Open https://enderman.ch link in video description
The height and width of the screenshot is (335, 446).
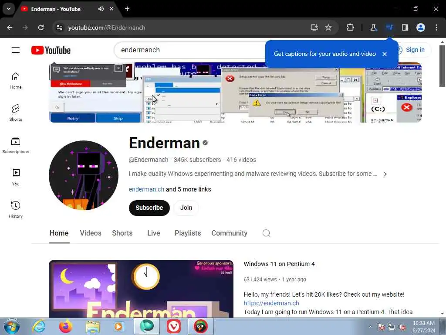271,303
